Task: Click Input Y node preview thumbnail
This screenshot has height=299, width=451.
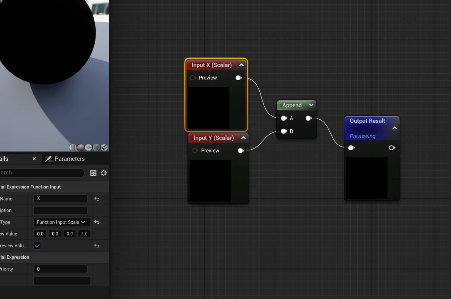Action: 210,181
